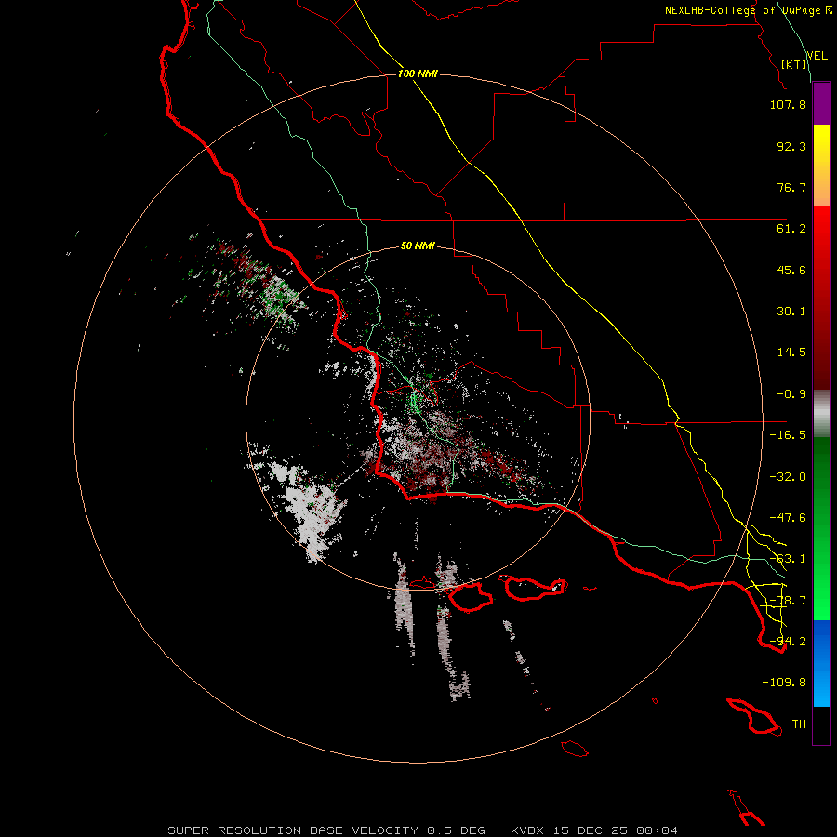The width and height of the screenshot is (837, 837).
Task: Click the 45.6 velocity scale value
Action: pos(791,270)
